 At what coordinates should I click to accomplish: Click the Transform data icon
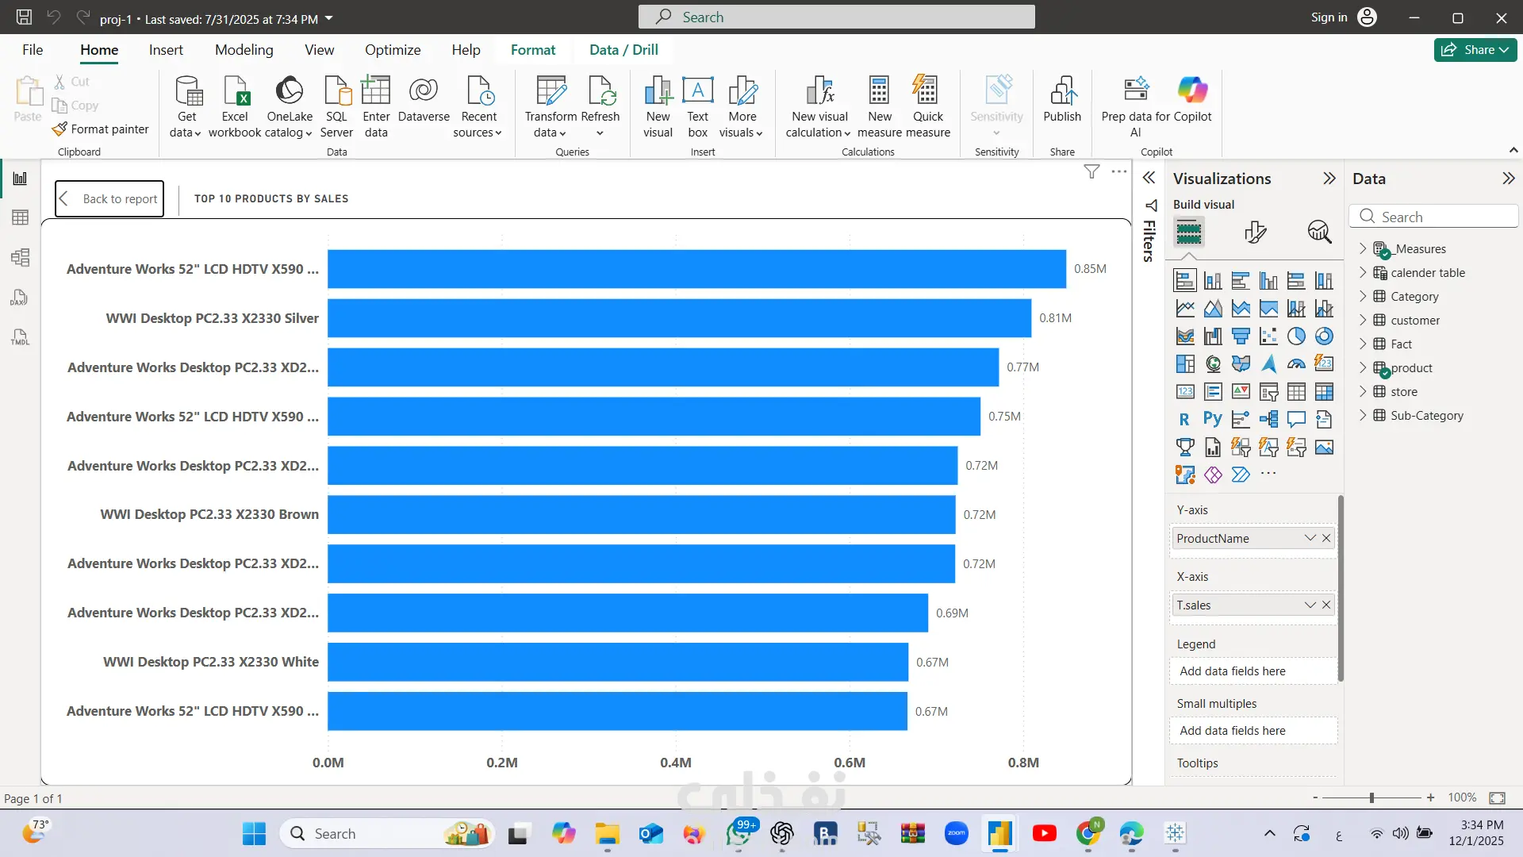click(551, 92)
